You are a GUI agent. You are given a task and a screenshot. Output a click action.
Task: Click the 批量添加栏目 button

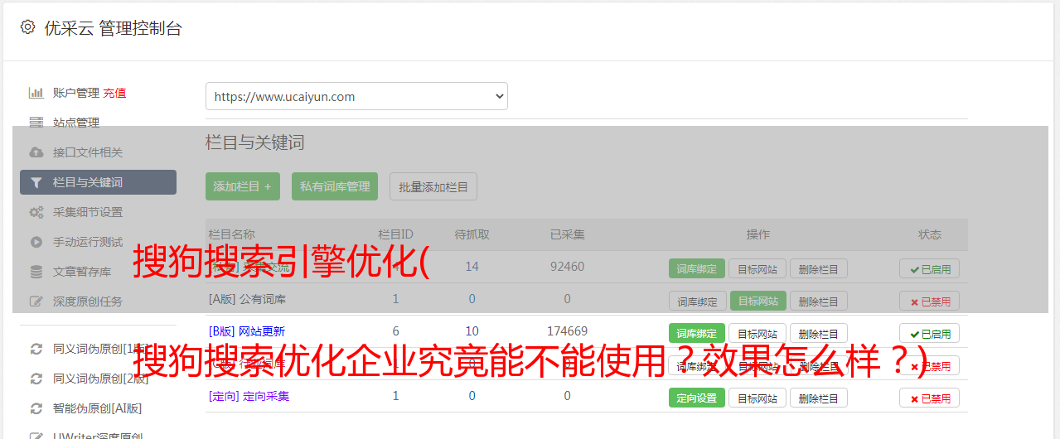(433, 186)
